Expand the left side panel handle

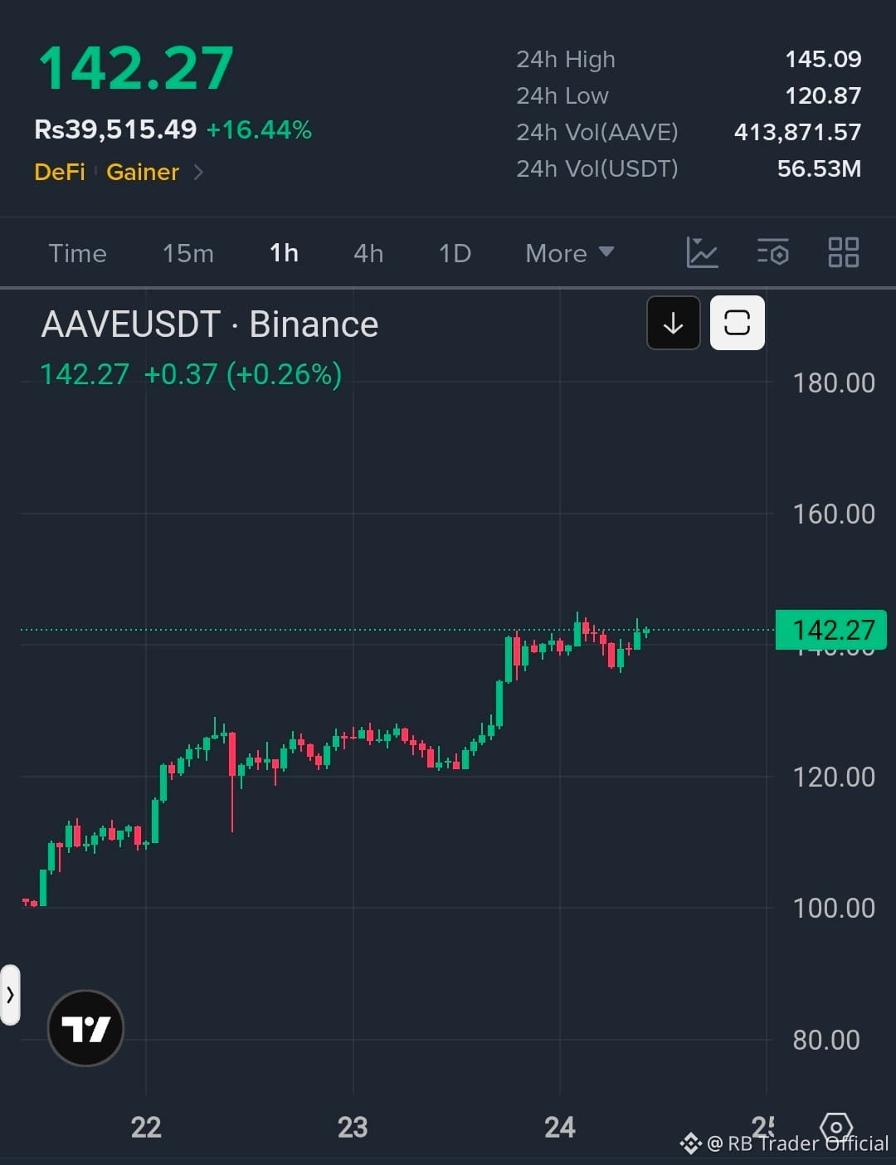point(10,995)
